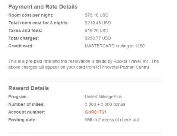Select the $219.48 USD total room cost
The height and width of the screenshot is (136, 177).
[x=98, y=23]
